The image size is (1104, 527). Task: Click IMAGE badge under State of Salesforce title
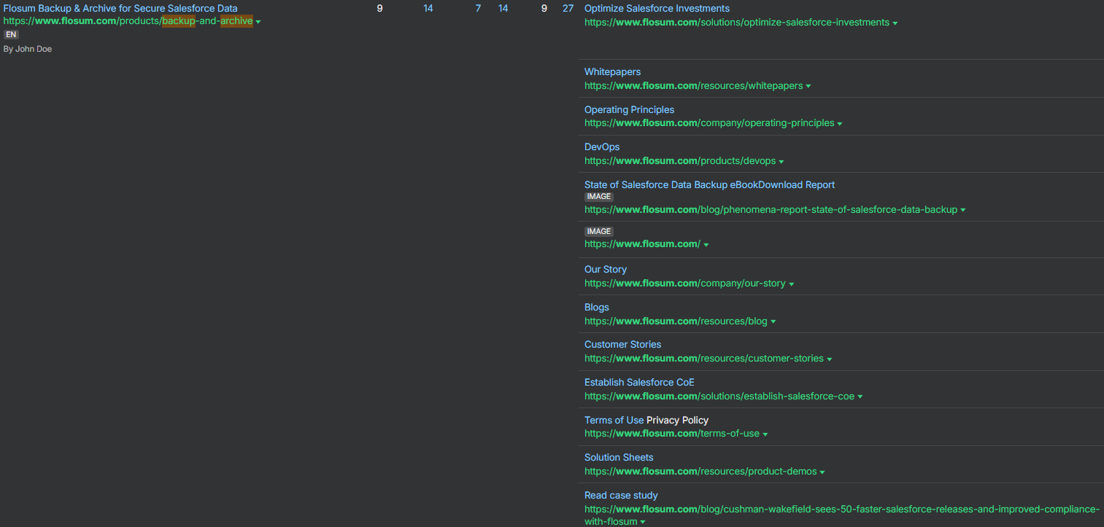pyautogui.click(x=599, y=197)
